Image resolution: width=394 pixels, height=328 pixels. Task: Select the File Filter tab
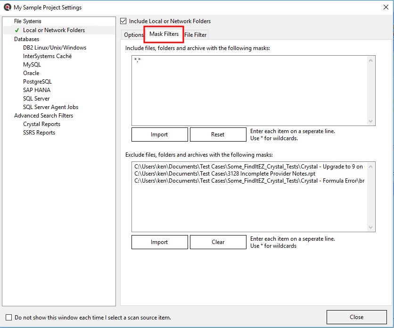(x=195, y=35)
